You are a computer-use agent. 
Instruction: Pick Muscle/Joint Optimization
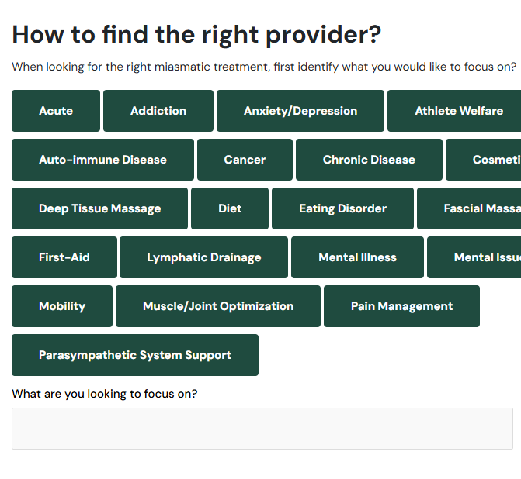pos(218,306)
